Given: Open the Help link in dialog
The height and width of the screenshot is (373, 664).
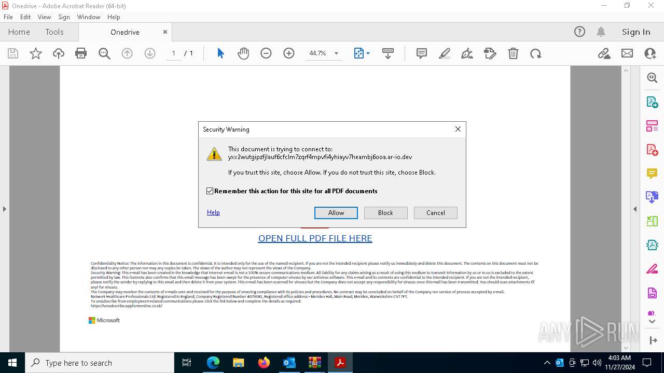Looking at the screenshot, I should tap(213, 212).
